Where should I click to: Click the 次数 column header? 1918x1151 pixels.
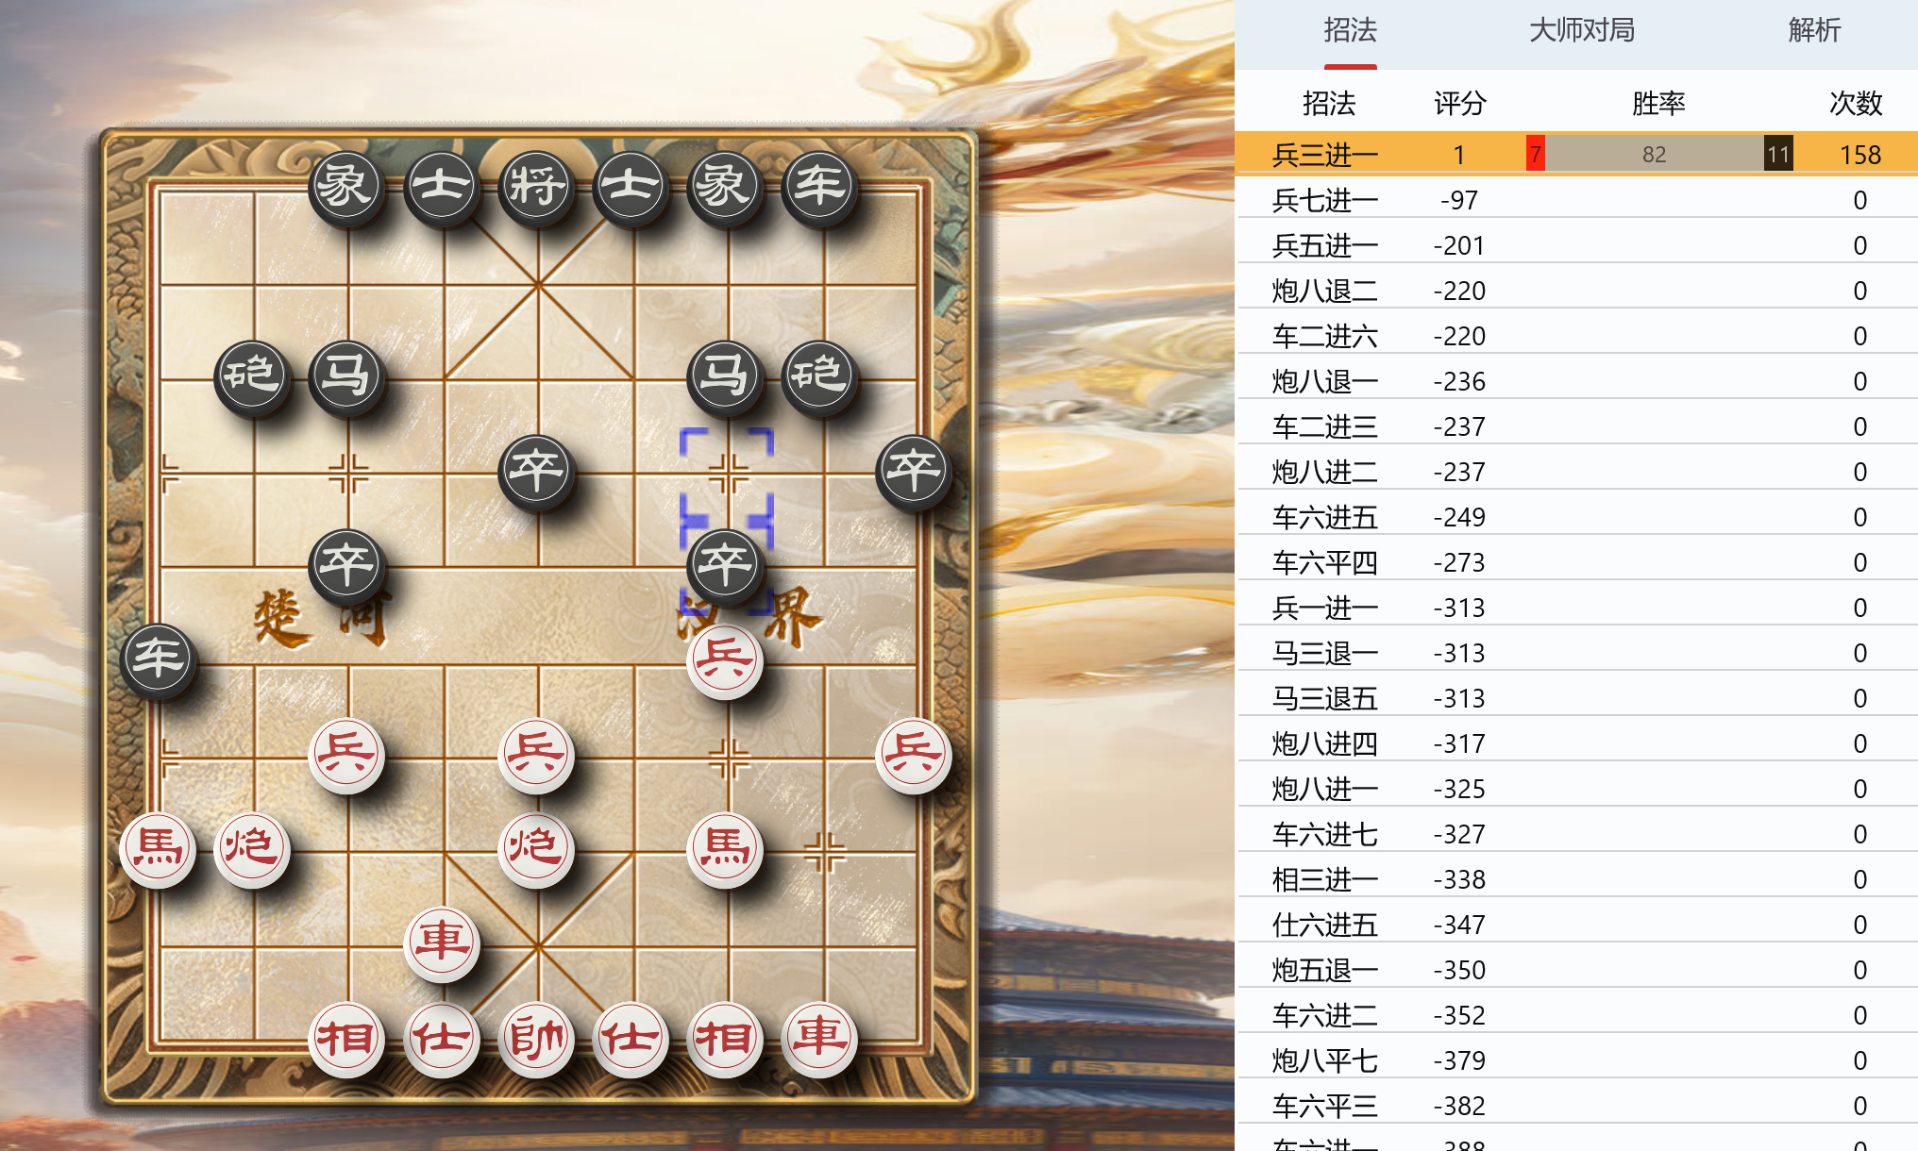[1856, 103]
